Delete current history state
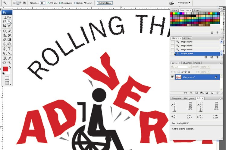The height and width of the screenshot is (150, 226). tap(217, 57)
